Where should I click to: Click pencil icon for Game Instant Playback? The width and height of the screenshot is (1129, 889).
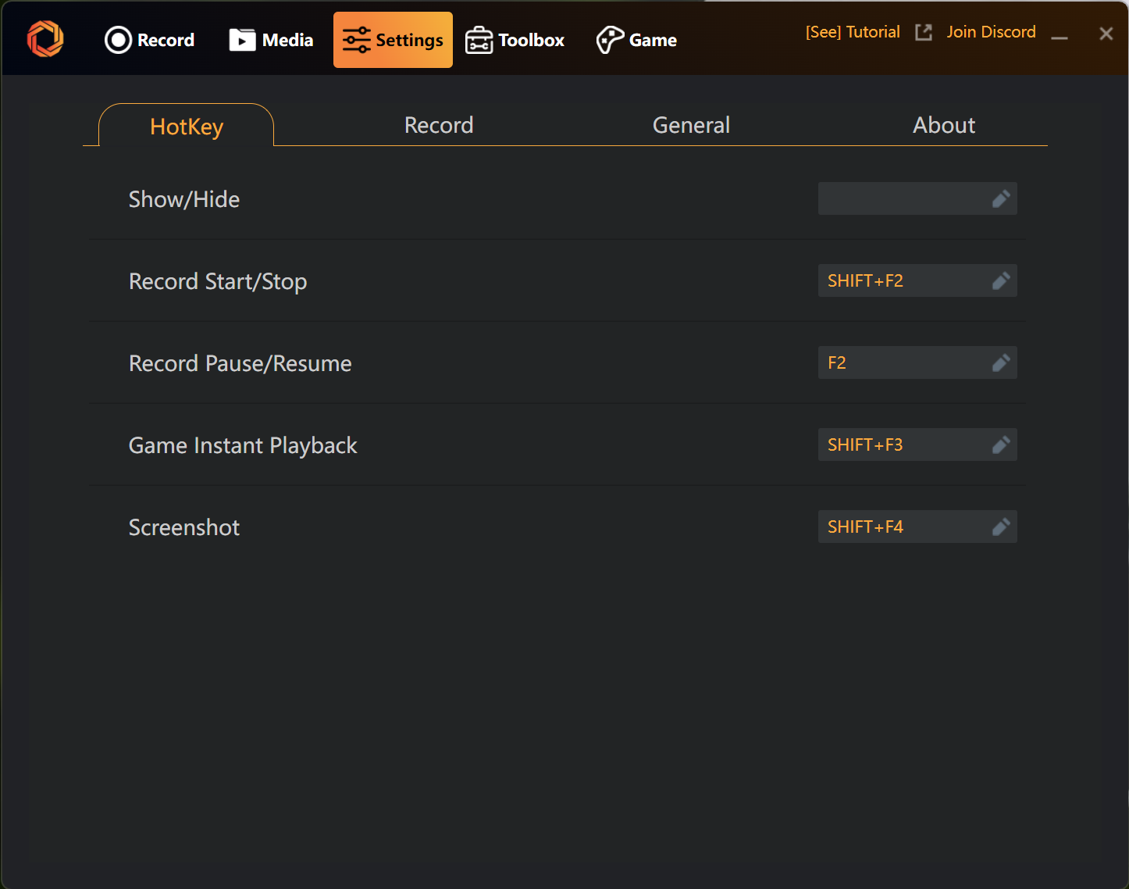(x=1001, y=445)
